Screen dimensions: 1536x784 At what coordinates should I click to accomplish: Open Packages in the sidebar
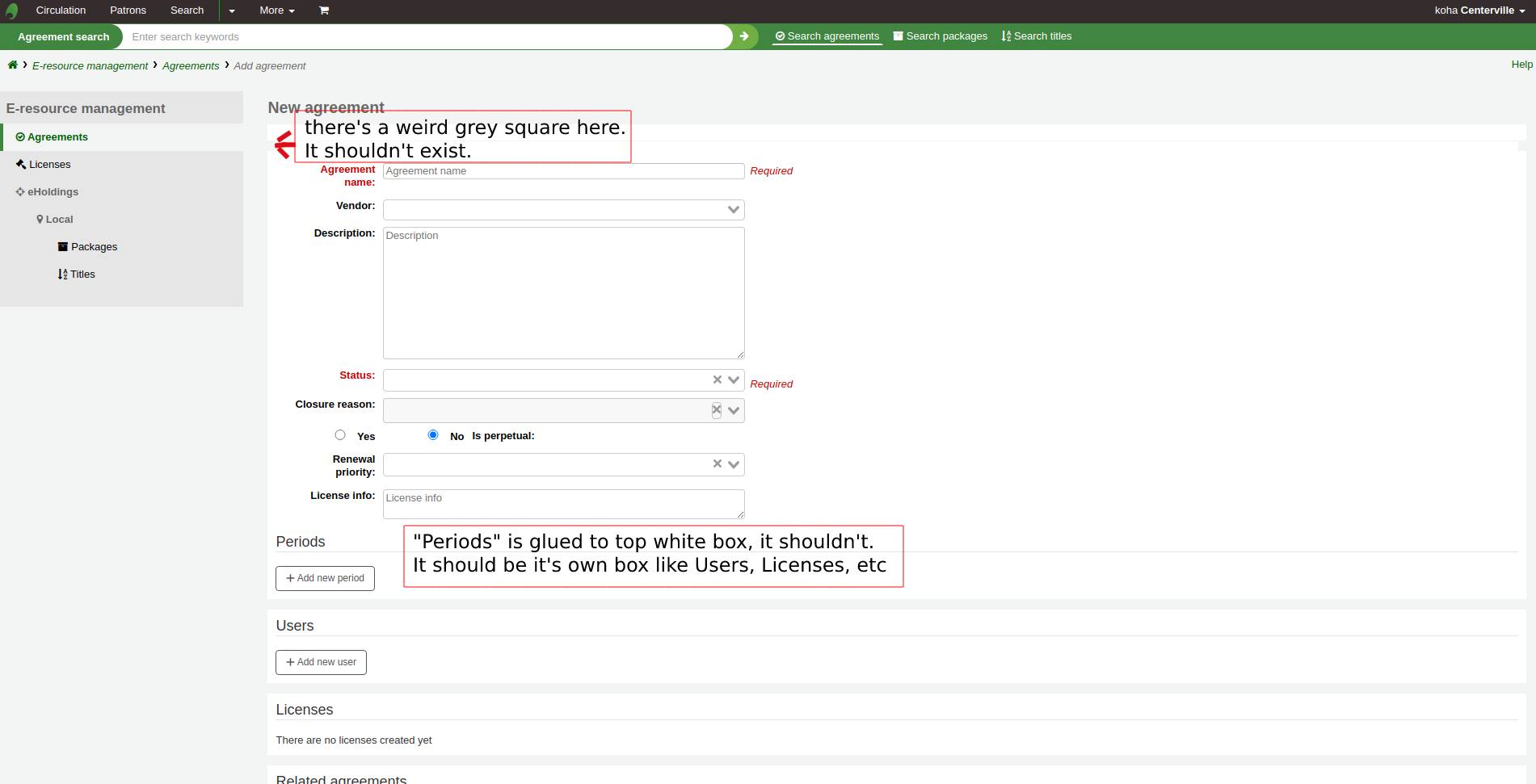(94, 247)
